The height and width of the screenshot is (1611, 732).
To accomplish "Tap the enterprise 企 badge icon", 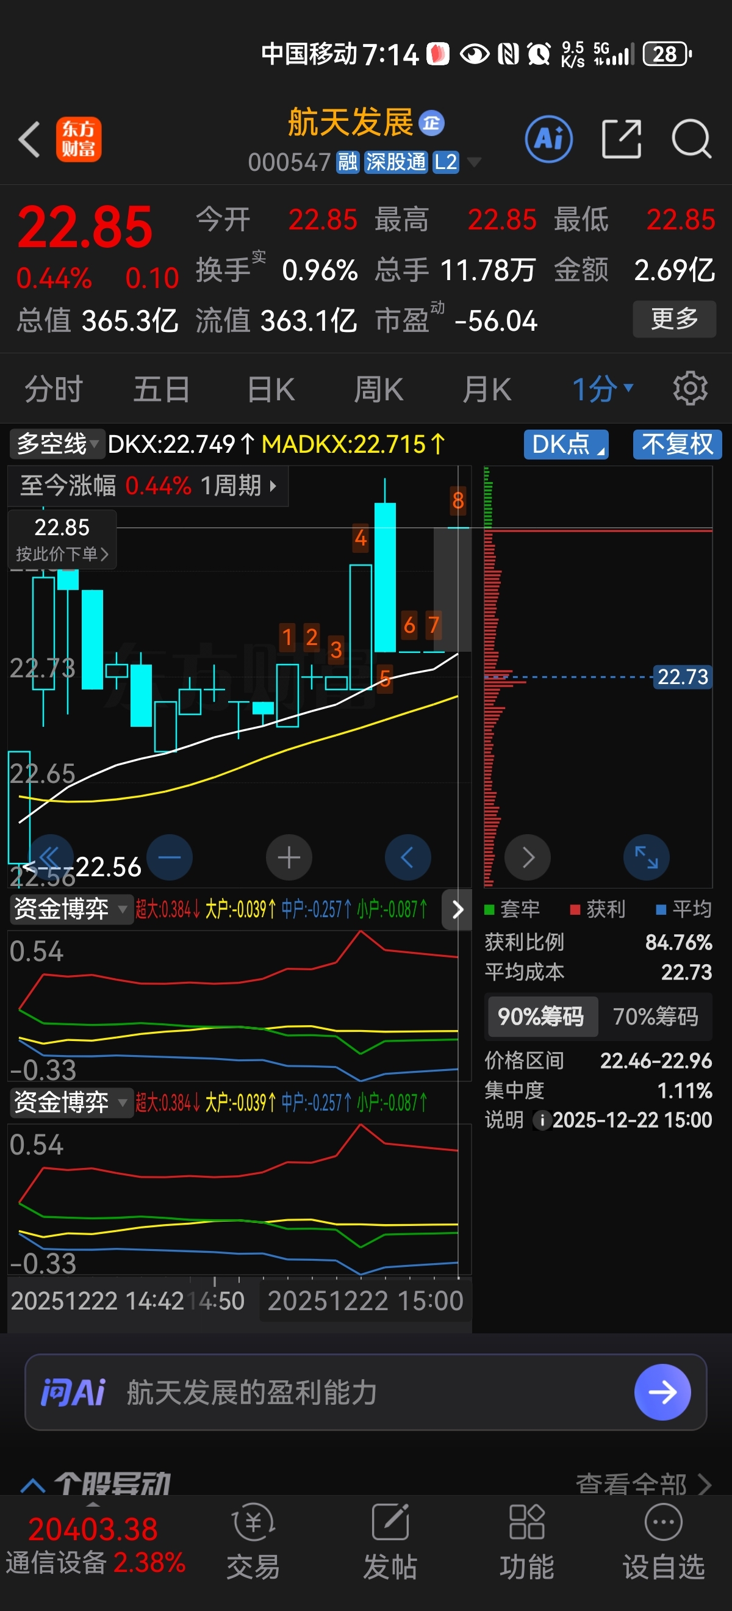I will pos(431,123).
